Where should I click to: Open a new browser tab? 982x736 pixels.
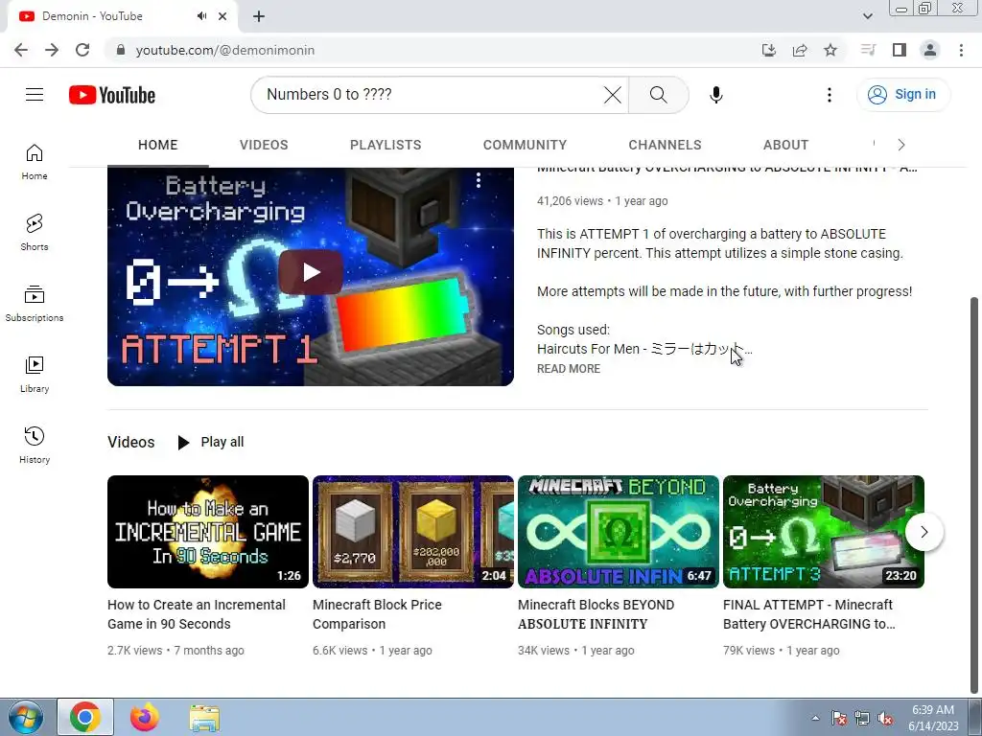tap(259, 16)
